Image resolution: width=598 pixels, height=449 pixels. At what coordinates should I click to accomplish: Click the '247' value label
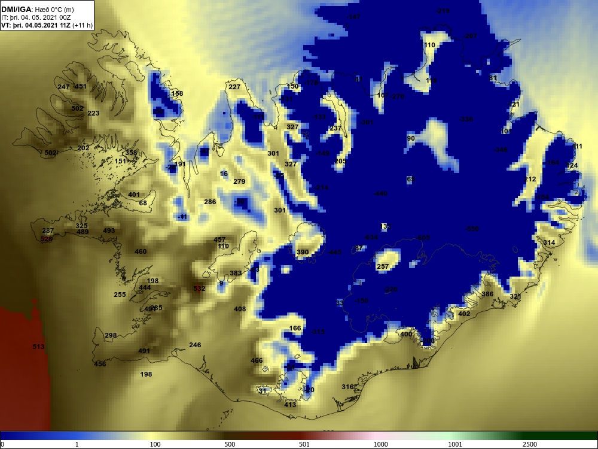click(63, 87)
